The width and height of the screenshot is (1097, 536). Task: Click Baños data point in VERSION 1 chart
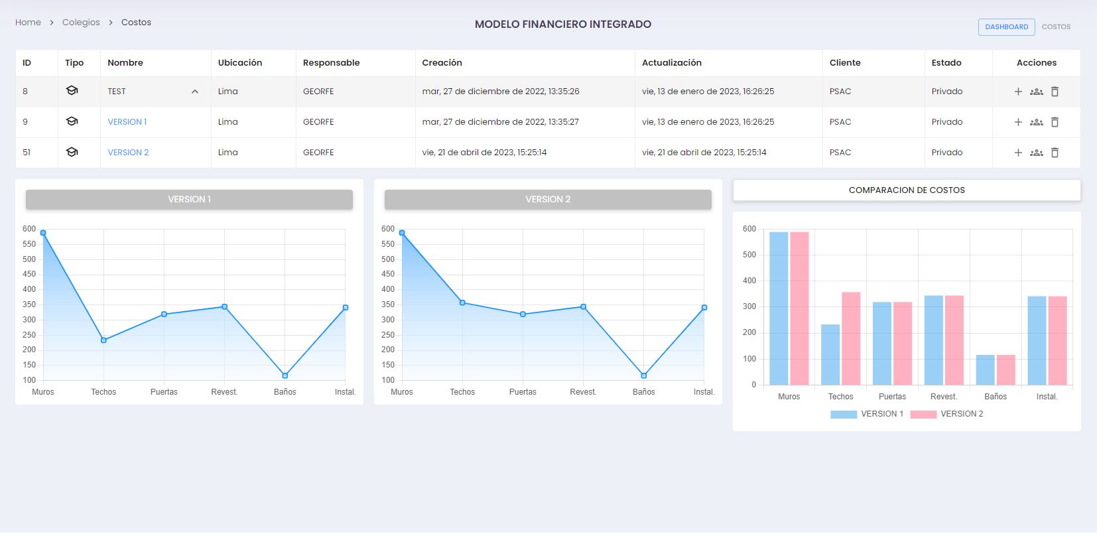pos(285,375)
